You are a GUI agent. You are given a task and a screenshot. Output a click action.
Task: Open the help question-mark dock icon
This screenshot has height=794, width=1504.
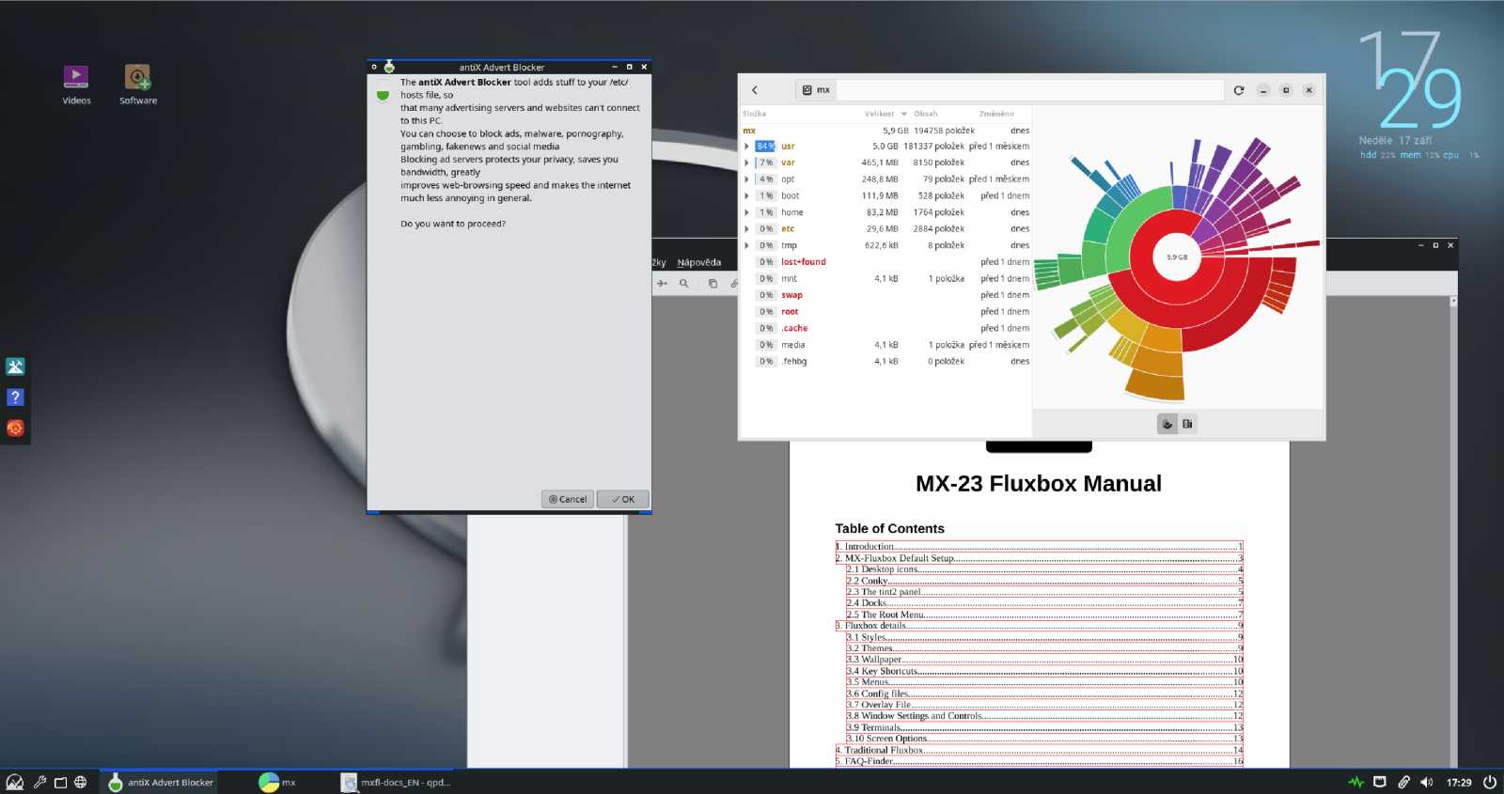tap(15, 397)
